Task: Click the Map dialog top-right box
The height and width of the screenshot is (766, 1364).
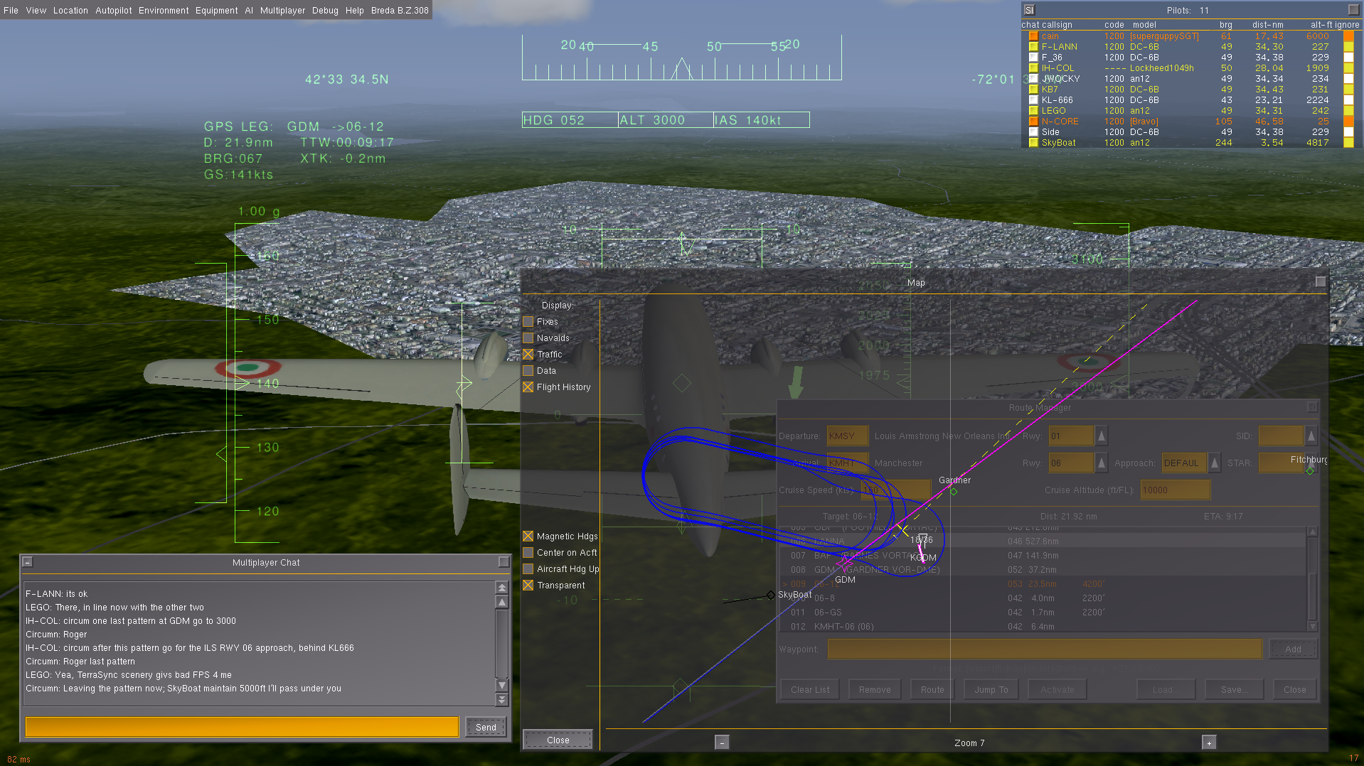Action: (1321, 281)
